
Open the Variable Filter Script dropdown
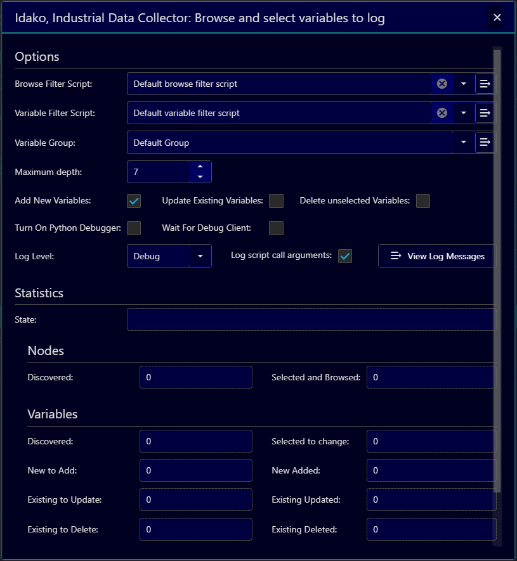click(464, 112)
